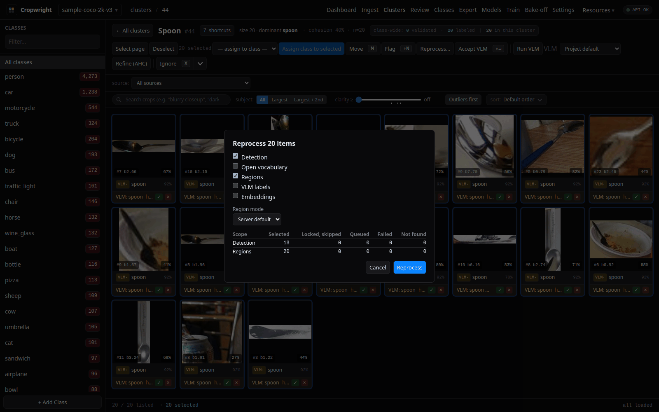This screenshot has width=659, height=412.
Task: Open the assign to class dropdown
Action: [x=245, y=49]
